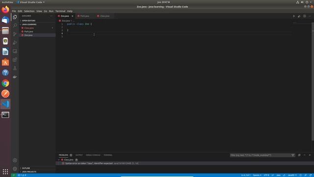Select the Problems panel tab
314x177 pixels.
click(x=63, y=155)
